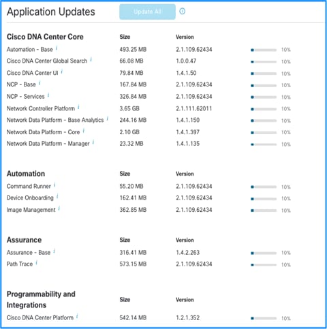Viewport: 327px width, 329px height.
Task: Show info for Network Data Platform - Core
Action: pyautogui.click(x=84, y=131)
